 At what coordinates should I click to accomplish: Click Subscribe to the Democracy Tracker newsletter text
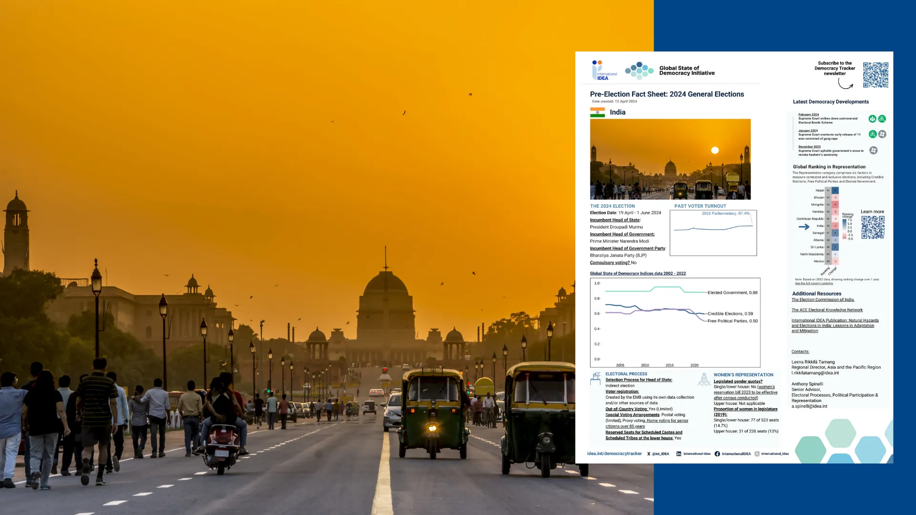tap(834, 68)
